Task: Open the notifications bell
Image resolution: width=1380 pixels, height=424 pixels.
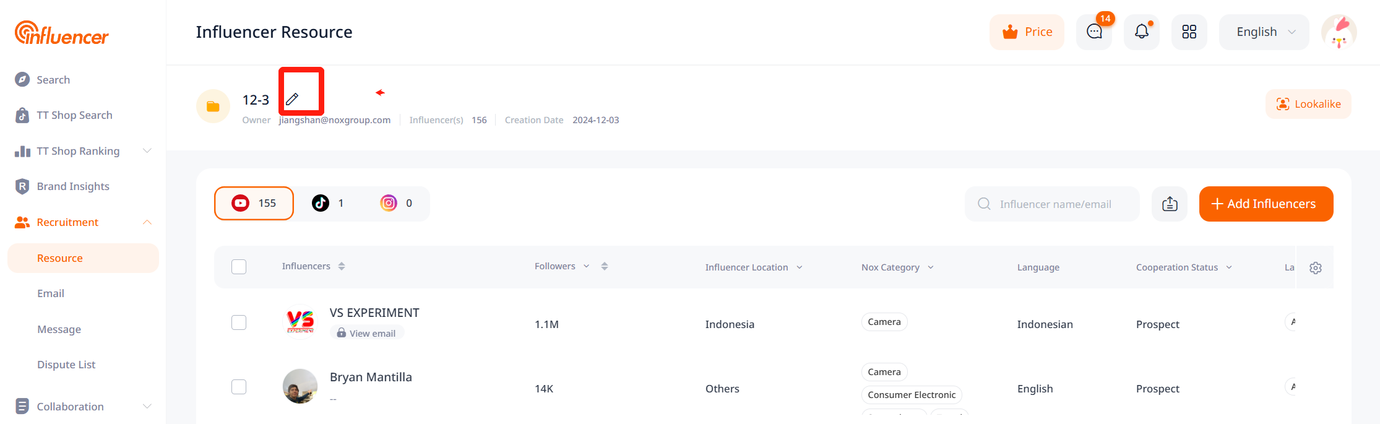Action: (x=1141, y=32)
